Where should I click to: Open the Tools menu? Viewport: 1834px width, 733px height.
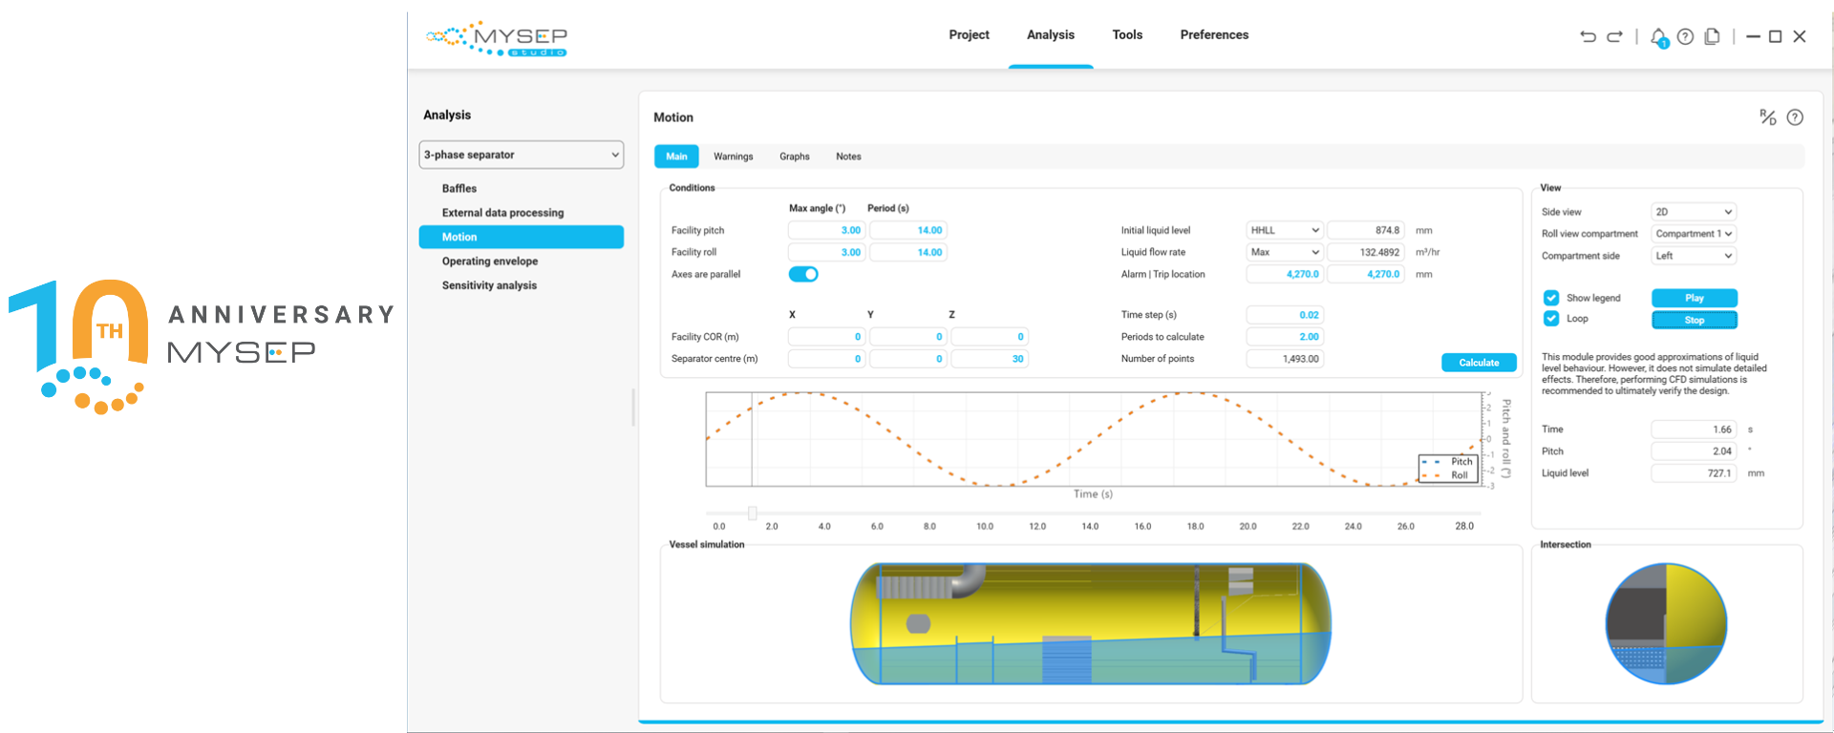1127,35
